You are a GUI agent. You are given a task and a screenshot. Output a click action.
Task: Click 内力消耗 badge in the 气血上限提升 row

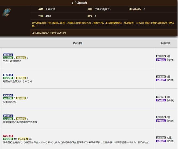pos(8,58)
